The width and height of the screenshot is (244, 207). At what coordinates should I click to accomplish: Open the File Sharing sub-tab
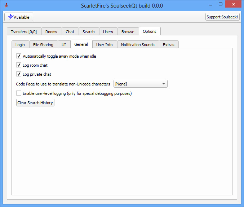[x=43, y=45]
